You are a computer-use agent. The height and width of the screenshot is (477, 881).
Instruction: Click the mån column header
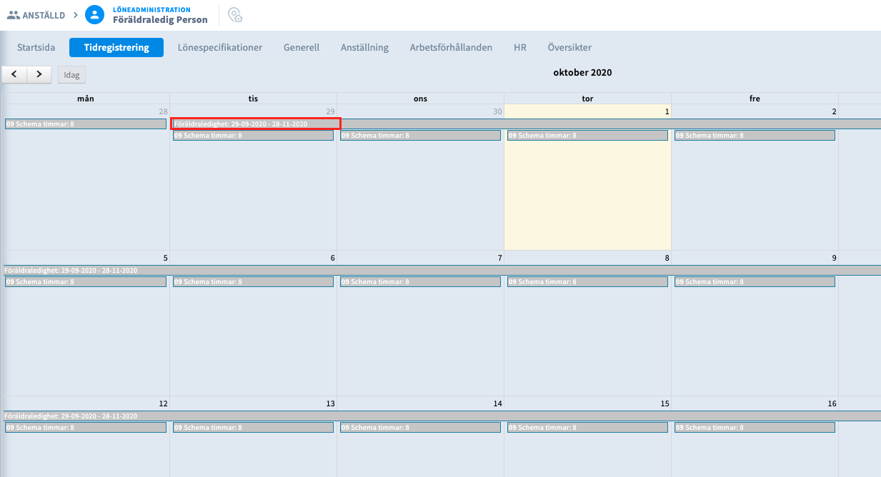pyautogui.click(x=86, y=99)
